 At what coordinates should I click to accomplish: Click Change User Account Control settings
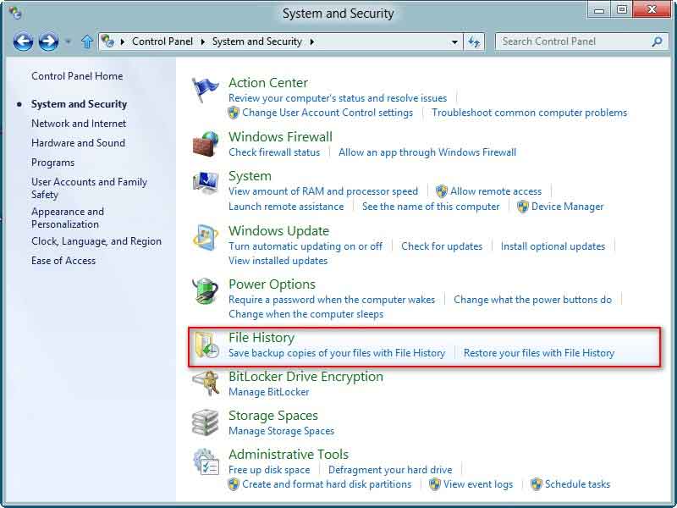[x=327, y=113]
